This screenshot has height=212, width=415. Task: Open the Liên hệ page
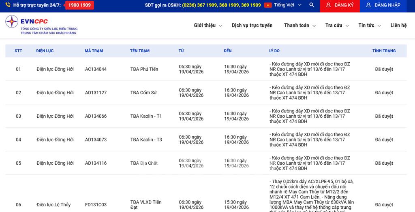pyautogui.click(x=398, y=25)
